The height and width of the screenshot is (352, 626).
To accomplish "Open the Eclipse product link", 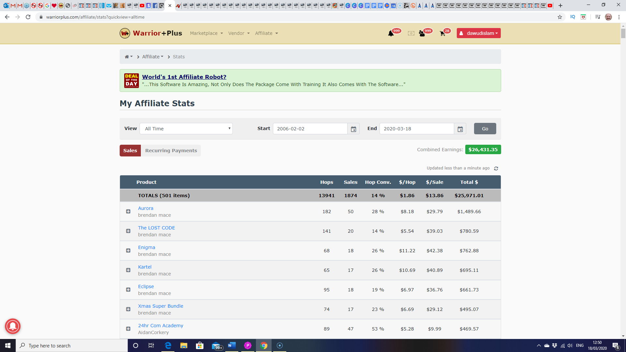I will (x=146, y=286).
